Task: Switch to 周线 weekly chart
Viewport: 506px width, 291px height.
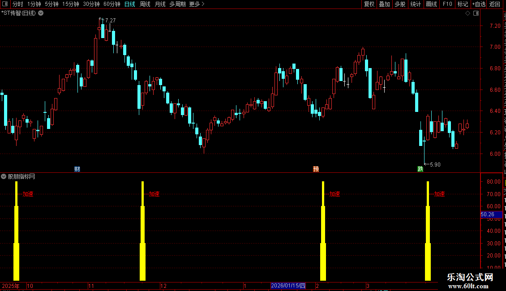Action: click(145, 4)
